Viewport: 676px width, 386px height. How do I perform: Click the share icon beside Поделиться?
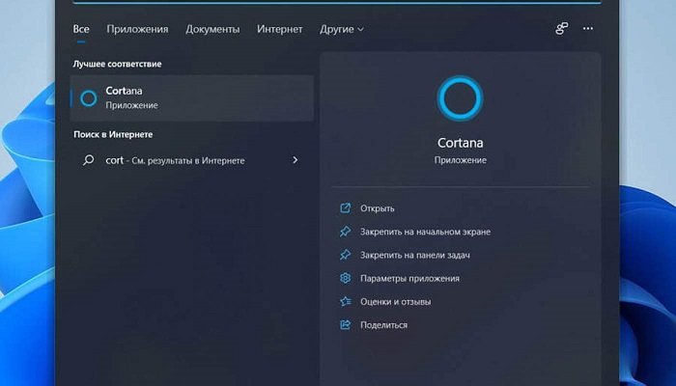(x=346, y=324)
